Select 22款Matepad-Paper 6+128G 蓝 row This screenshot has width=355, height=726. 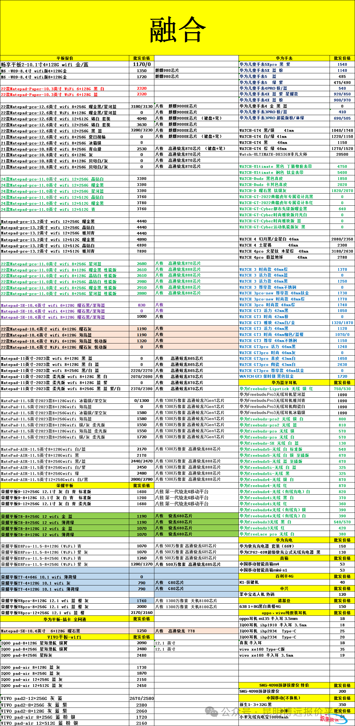tap(65, 94)
